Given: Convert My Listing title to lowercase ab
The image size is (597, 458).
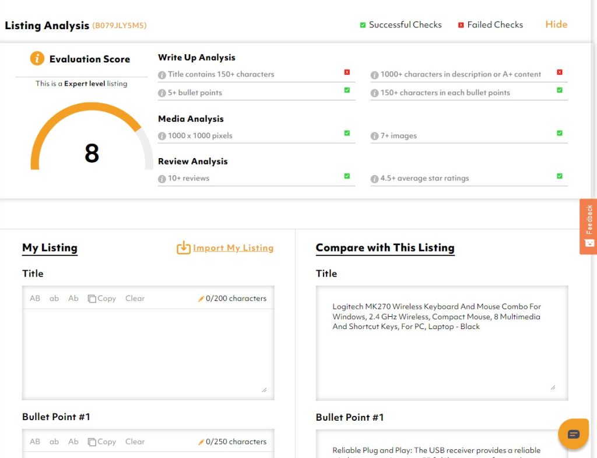Looking at the screenshot, I should coord(54,298).
